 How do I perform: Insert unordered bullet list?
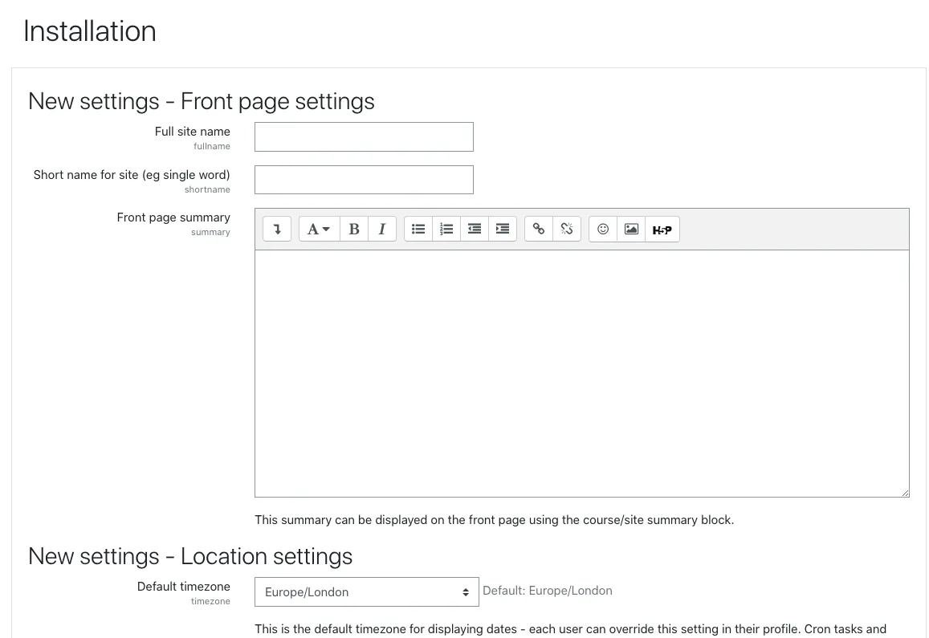tap(418, 230)
